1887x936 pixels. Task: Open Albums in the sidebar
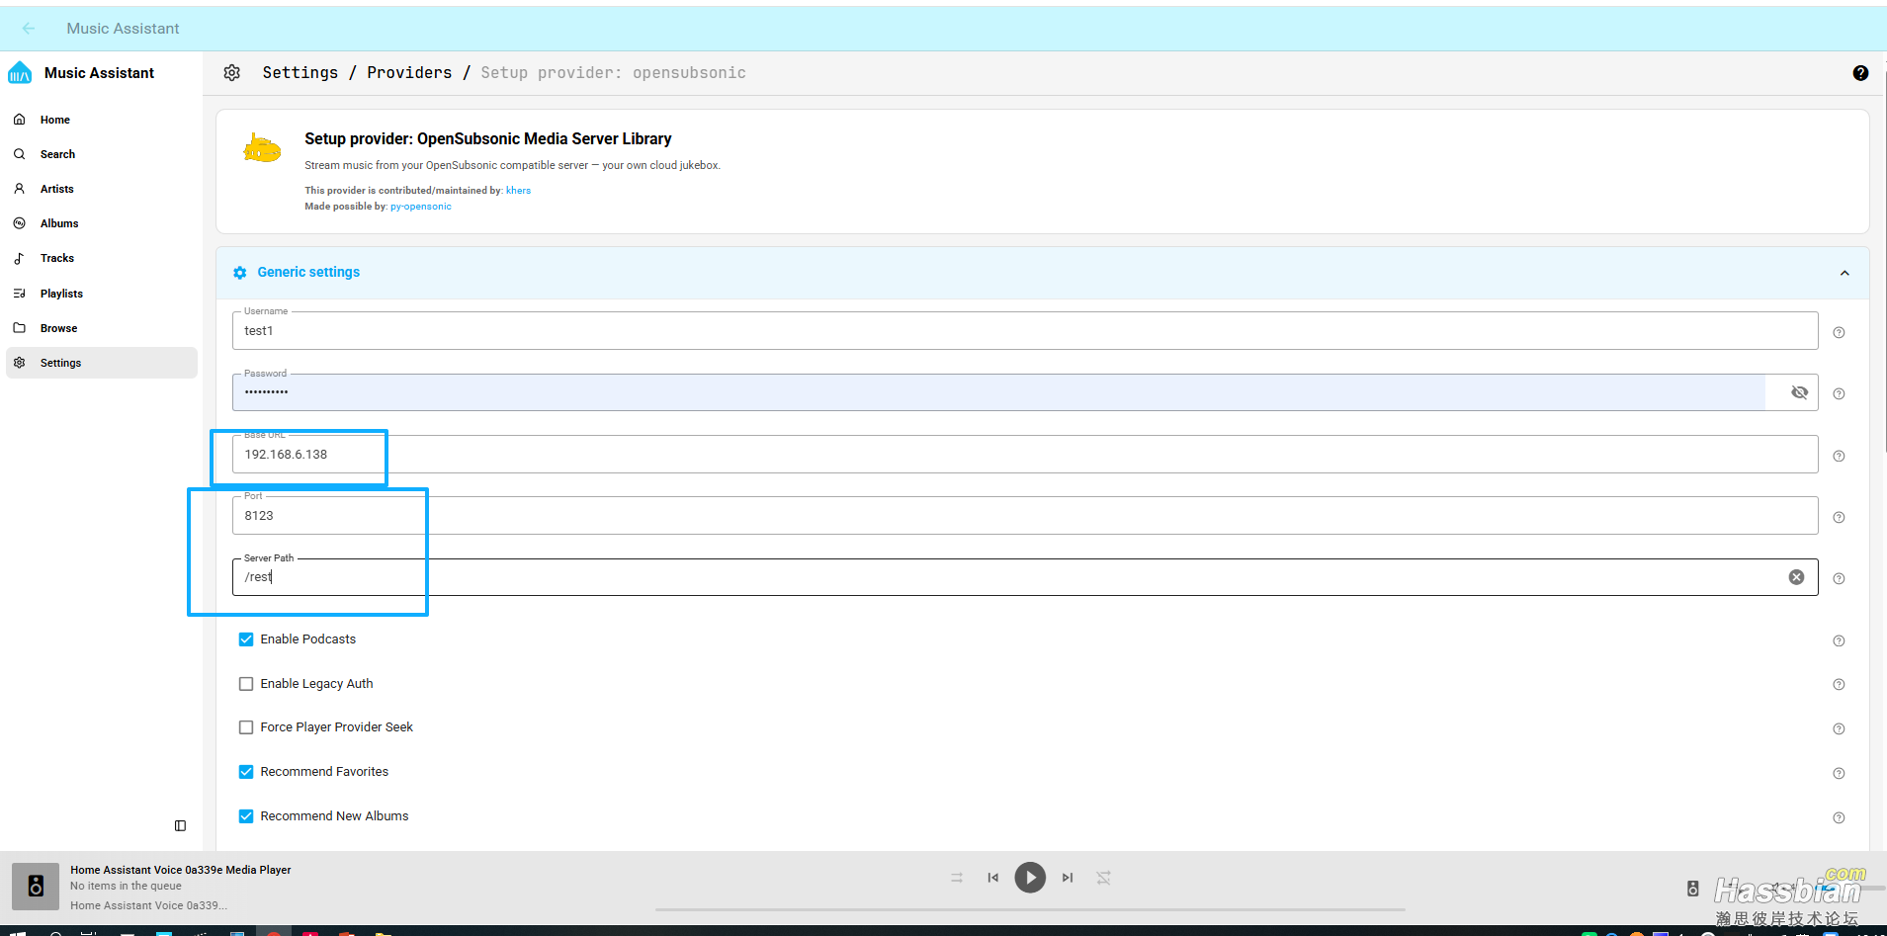point(59,223)
